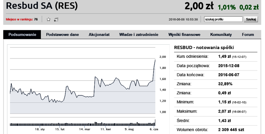This screenshot has height=134, width=265.
Task: Click the Średni value 1,43 zł
Action: (225, 121)
